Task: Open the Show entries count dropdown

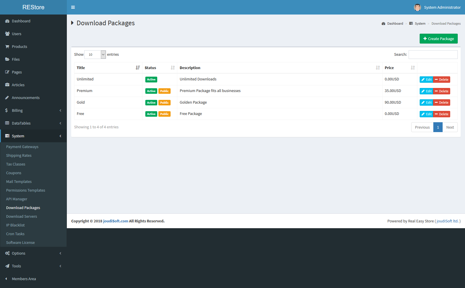Action: pos(95,55)
